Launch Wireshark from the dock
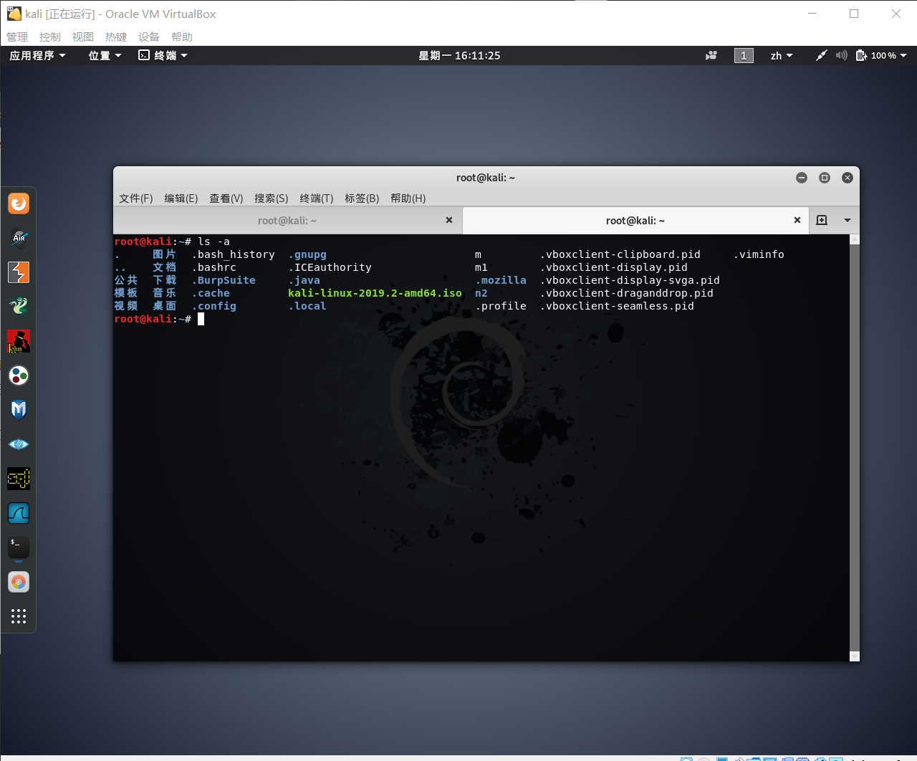Viewport: 917px width, 761px height. pos(19,512)
